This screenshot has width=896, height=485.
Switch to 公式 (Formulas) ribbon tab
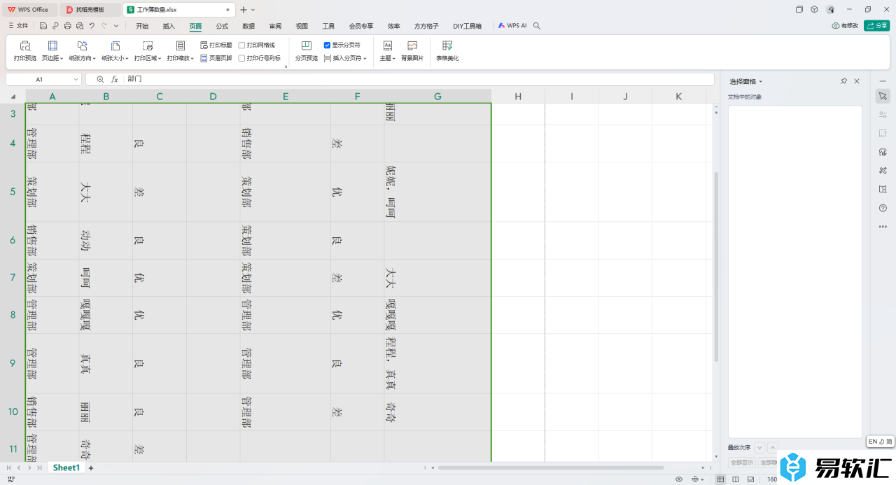[x=222, y=26]
